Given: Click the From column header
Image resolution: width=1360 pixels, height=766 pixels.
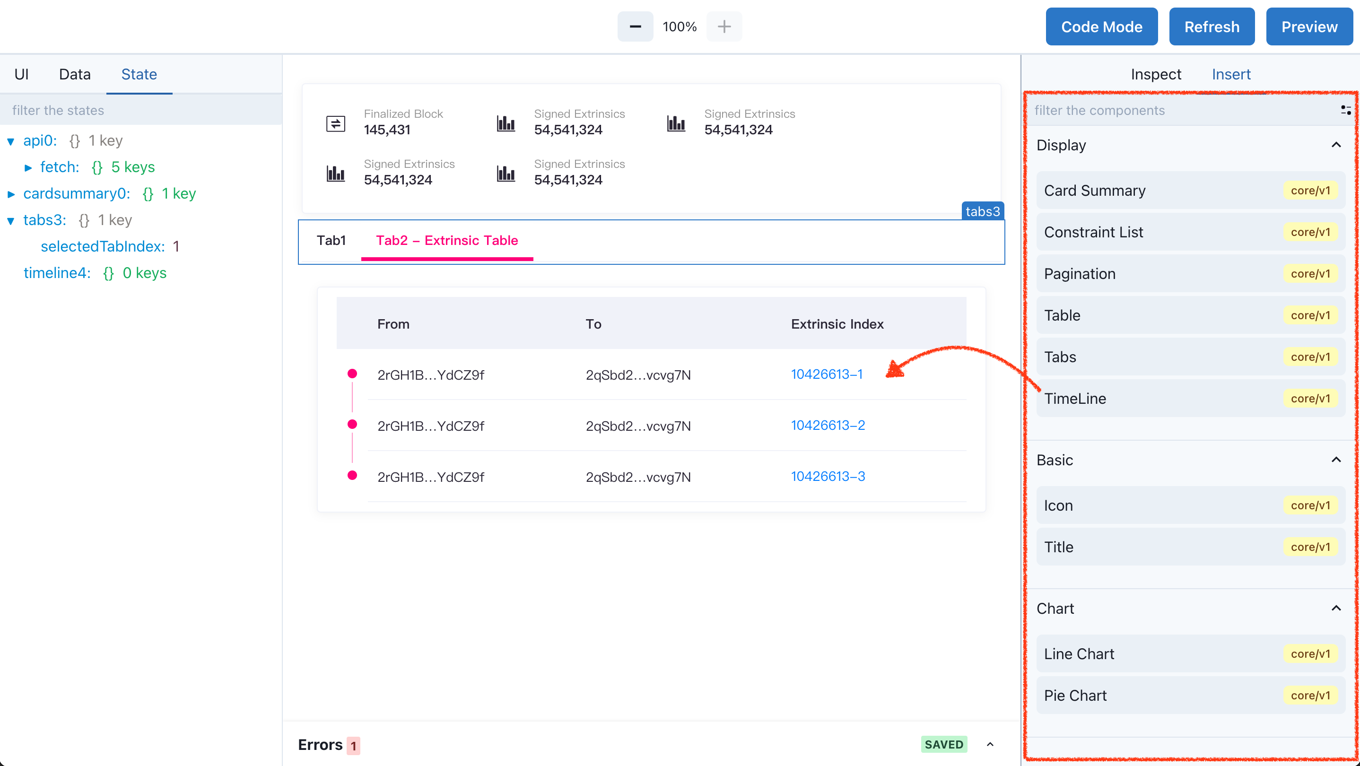Looking at the screenshot, I should tap(393, 324).
